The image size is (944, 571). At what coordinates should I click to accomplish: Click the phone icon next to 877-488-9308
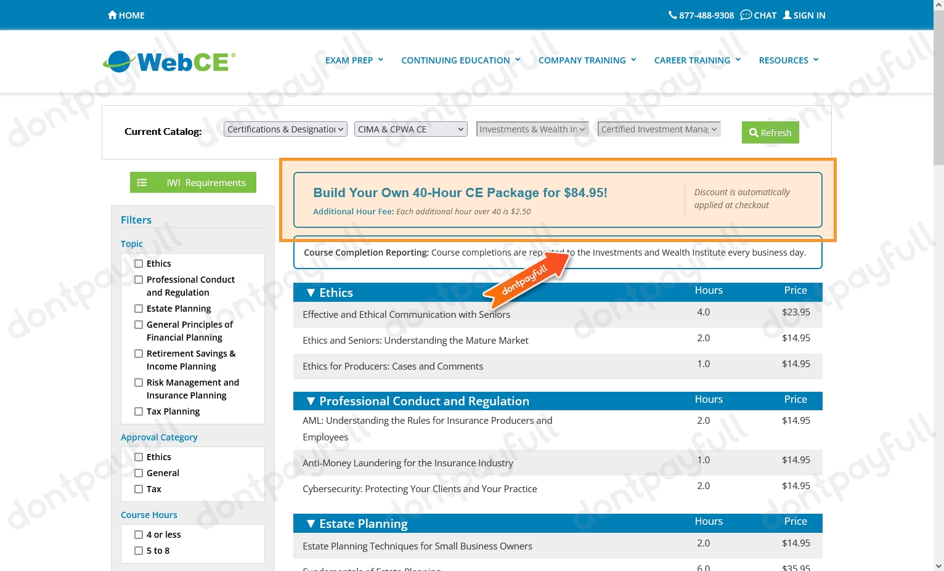tap(673, 15)
